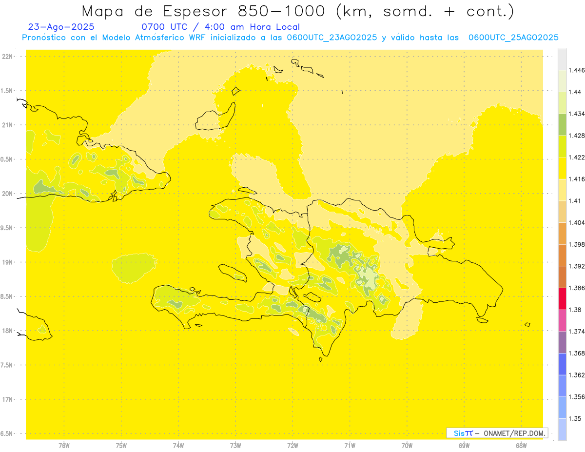Click the legend value 1.374
Image resolution: width=585 pixels, height=452 pixels.
tap(576, 331)
